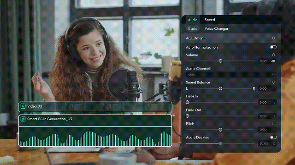Click the Pitch value field
295x165 pixels.
point(267,130)
